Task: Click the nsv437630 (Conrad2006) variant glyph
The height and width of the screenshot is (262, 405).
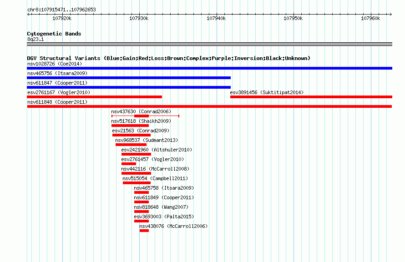Action: pyautogui.click(x=145, y=116)
